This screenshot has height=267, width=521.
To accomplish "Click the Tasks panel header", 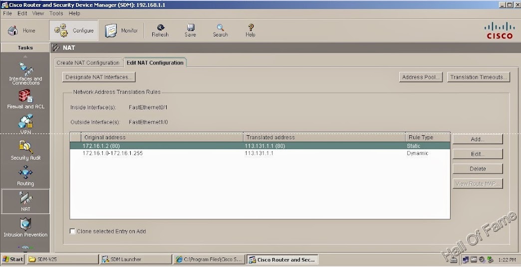I will click(25, 48).
